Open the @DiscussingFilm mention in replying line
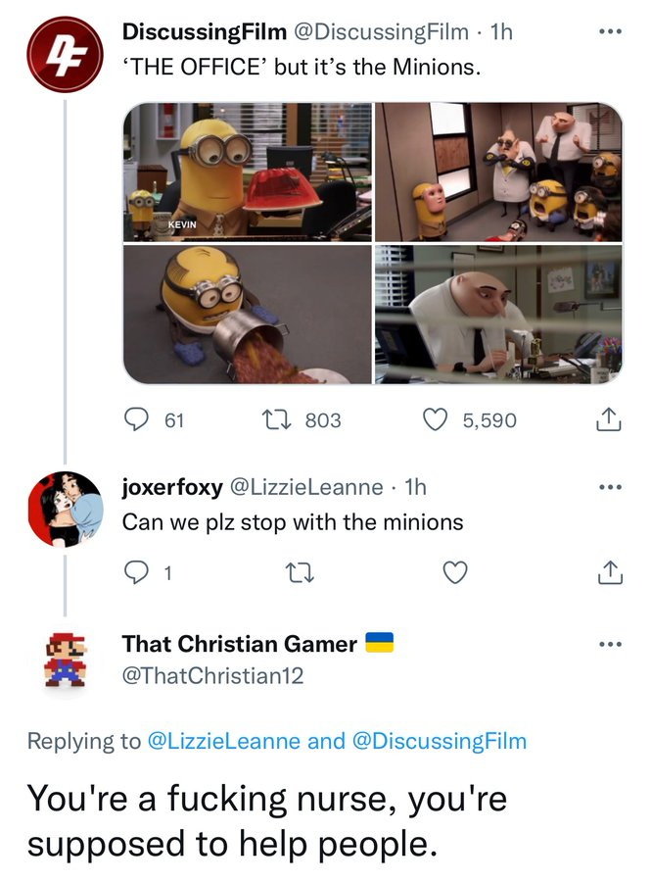This screenshot has width=651, height=882. point(439,741)
